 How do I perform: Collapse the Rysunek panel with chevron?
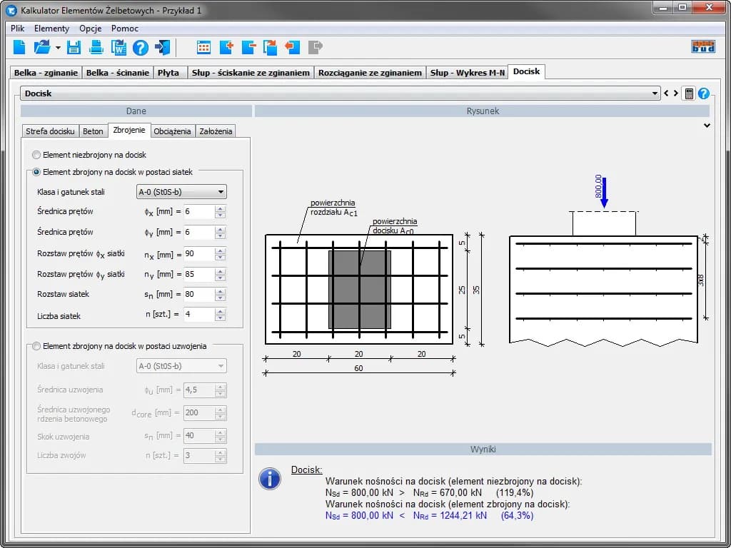pyautogui.click(x=707, y=126)
